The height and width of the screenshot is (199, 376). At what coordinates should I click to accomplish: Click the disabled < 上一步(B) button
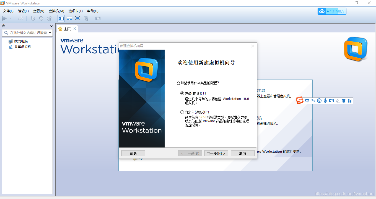(x=190, y=154)
